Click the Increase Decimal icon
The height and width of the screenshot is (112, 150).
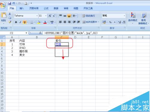tap(119, 22)
